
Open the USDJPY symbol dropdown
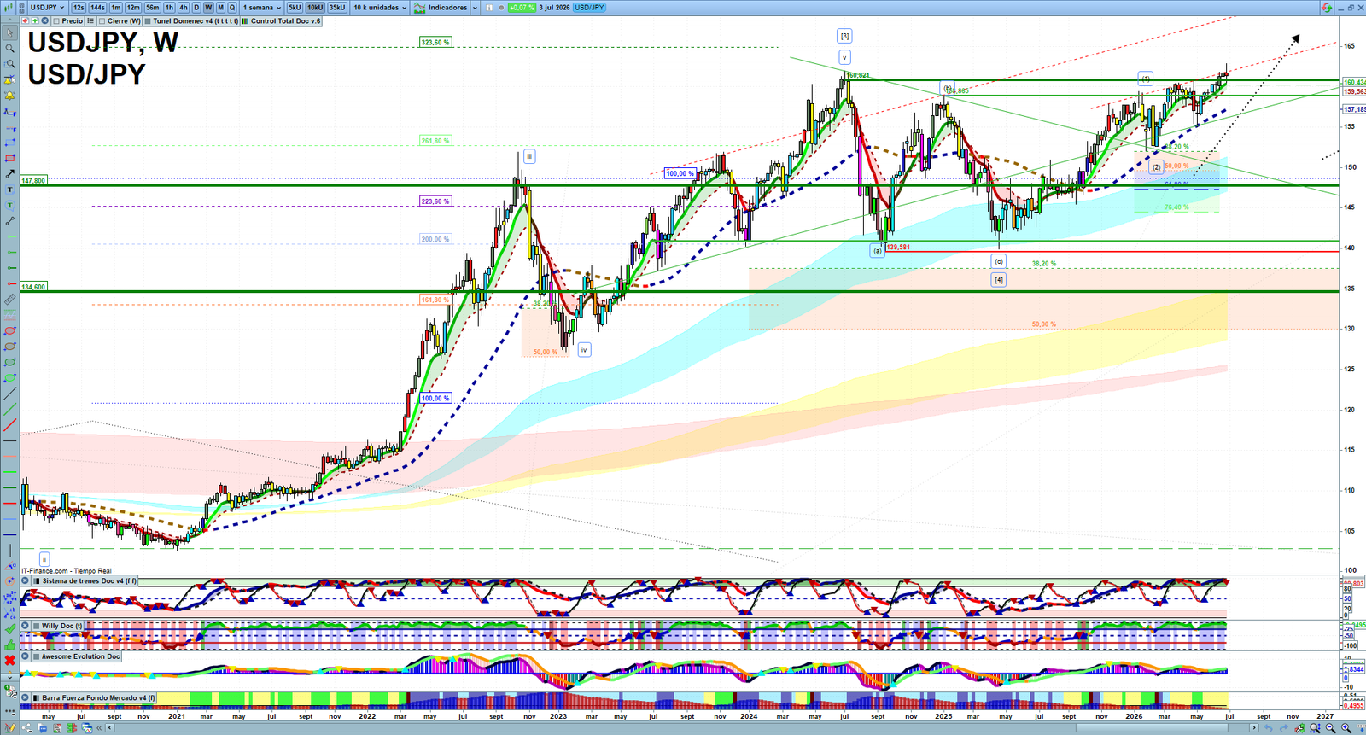47,7
